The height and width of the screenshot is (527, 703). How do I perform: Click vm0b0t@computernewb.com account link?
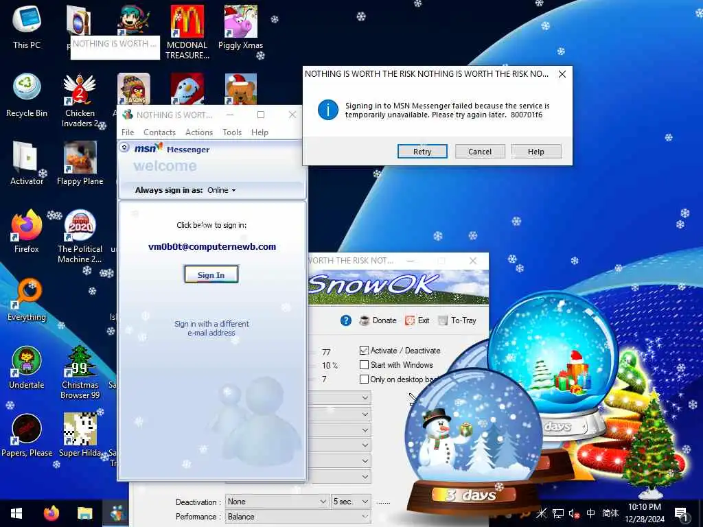point(212,246)
